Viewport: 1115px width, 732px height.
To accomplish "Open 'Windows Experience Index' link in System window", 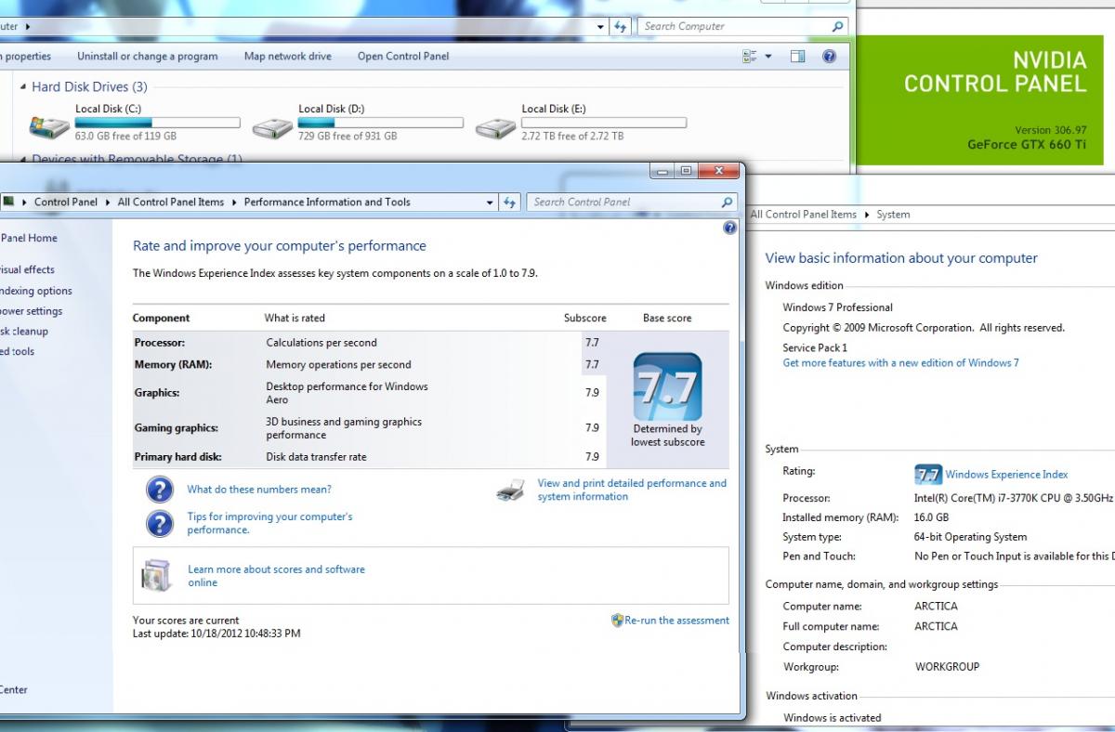I will coord(1006,474).
